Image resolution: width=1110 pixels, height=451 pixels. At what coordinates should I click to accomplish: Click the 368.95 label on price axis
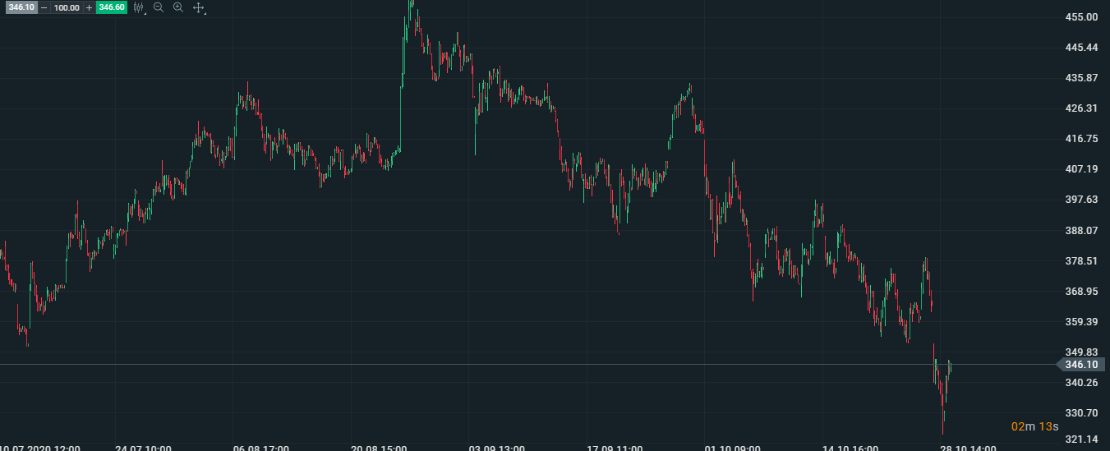[x=1081, y=292]
